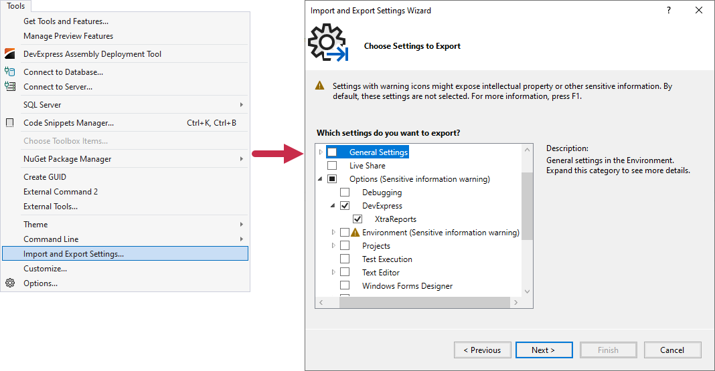Check the Environment settings checkbox

pyautogui.click(x=345, y=232)
